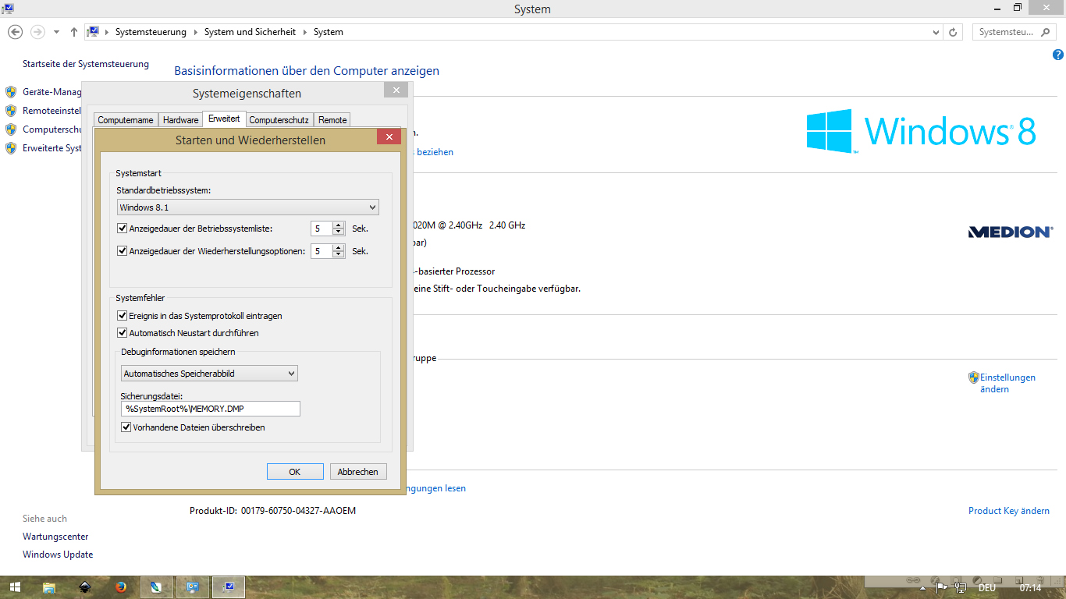Open the Windows Update link
This screenshot has width=1066, height=599.
pos(58,555)
